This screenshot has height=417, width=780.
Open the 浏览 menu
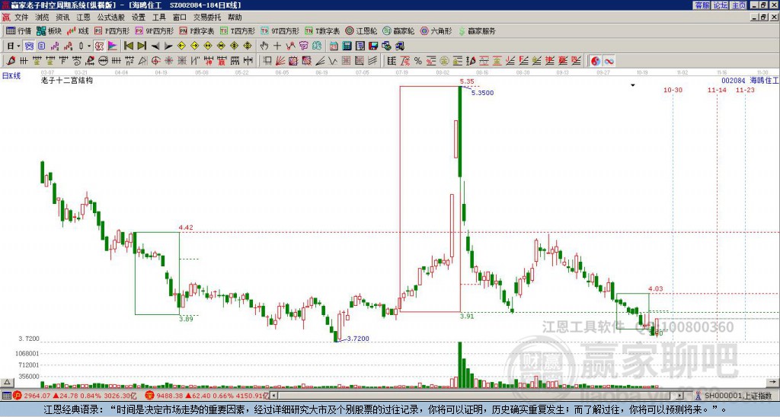tap(42, 18)
